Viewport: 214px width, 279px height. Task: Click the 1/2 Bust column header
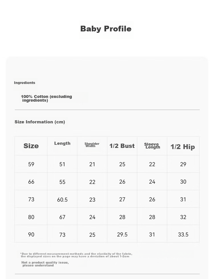(x=122, y=146)
